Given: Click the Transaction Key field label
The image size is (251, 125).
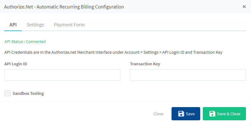Looking at the screenshot, I should [x=145, y=64].
